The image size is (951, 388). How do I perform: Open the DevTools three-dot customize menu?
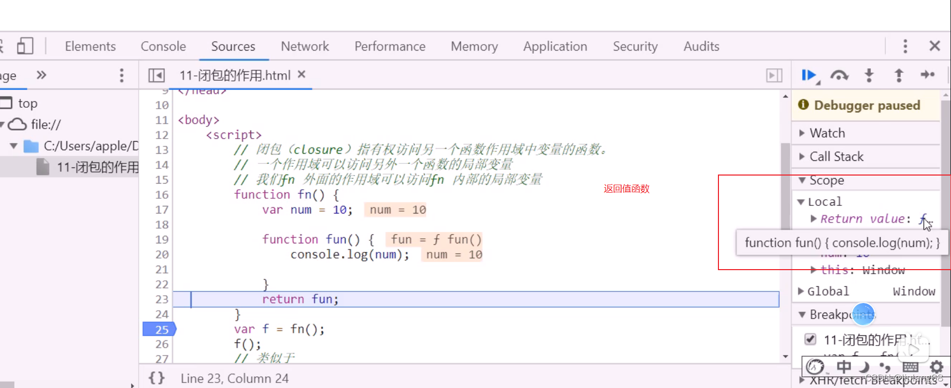[x=905, y=46]
